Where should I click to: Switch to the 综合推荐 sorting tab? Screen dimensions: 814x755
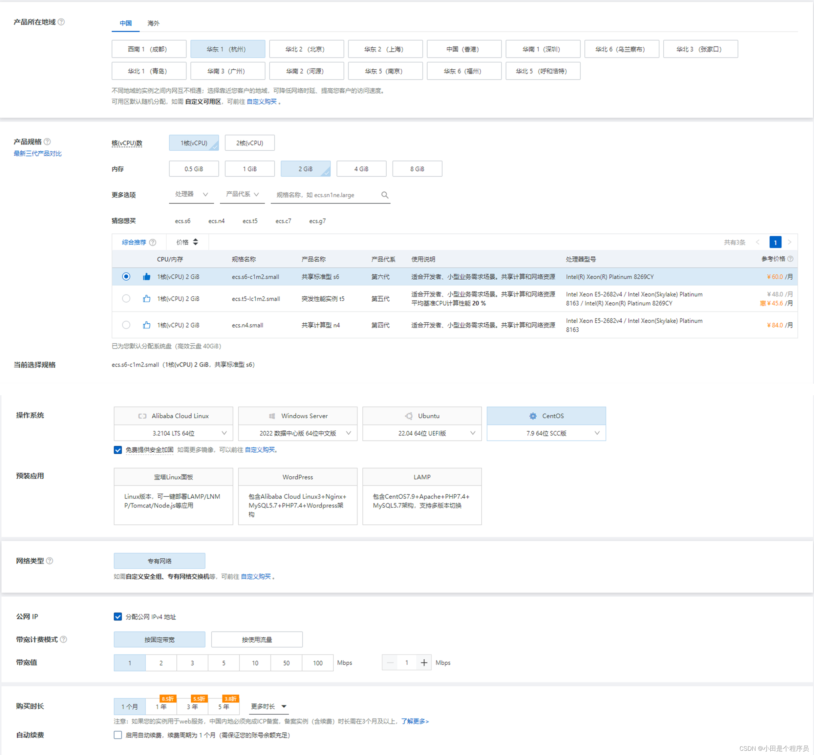click(134, 242)
